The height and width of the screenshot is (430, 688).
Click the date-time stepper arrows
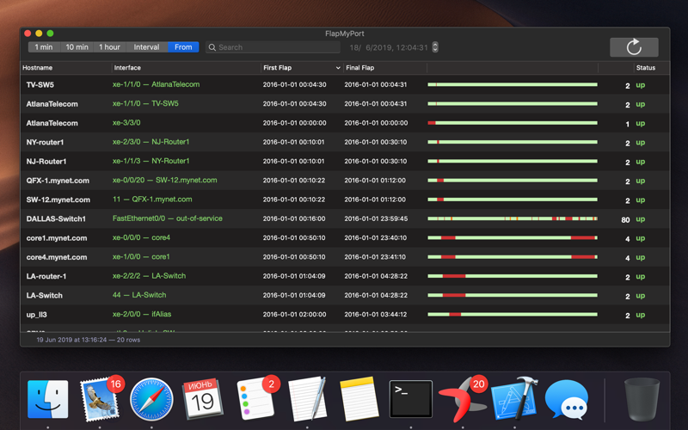tap(435, 47)
